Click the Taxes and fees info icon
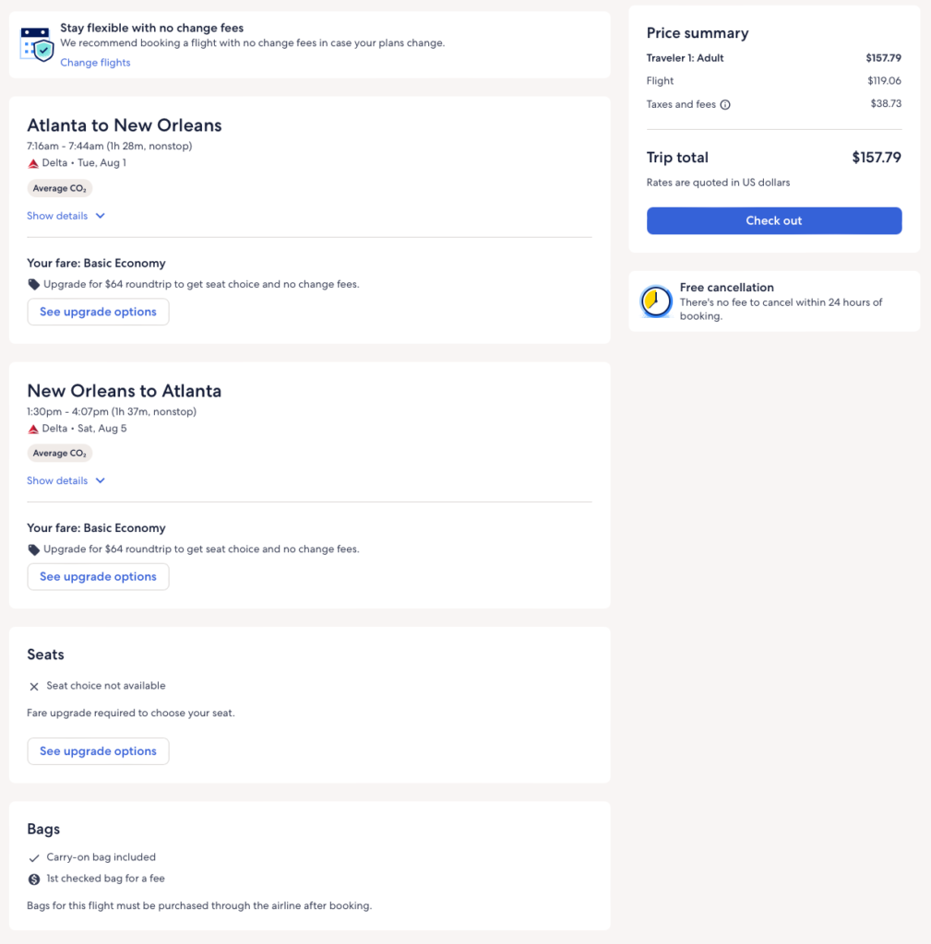 tap(725, 105)
